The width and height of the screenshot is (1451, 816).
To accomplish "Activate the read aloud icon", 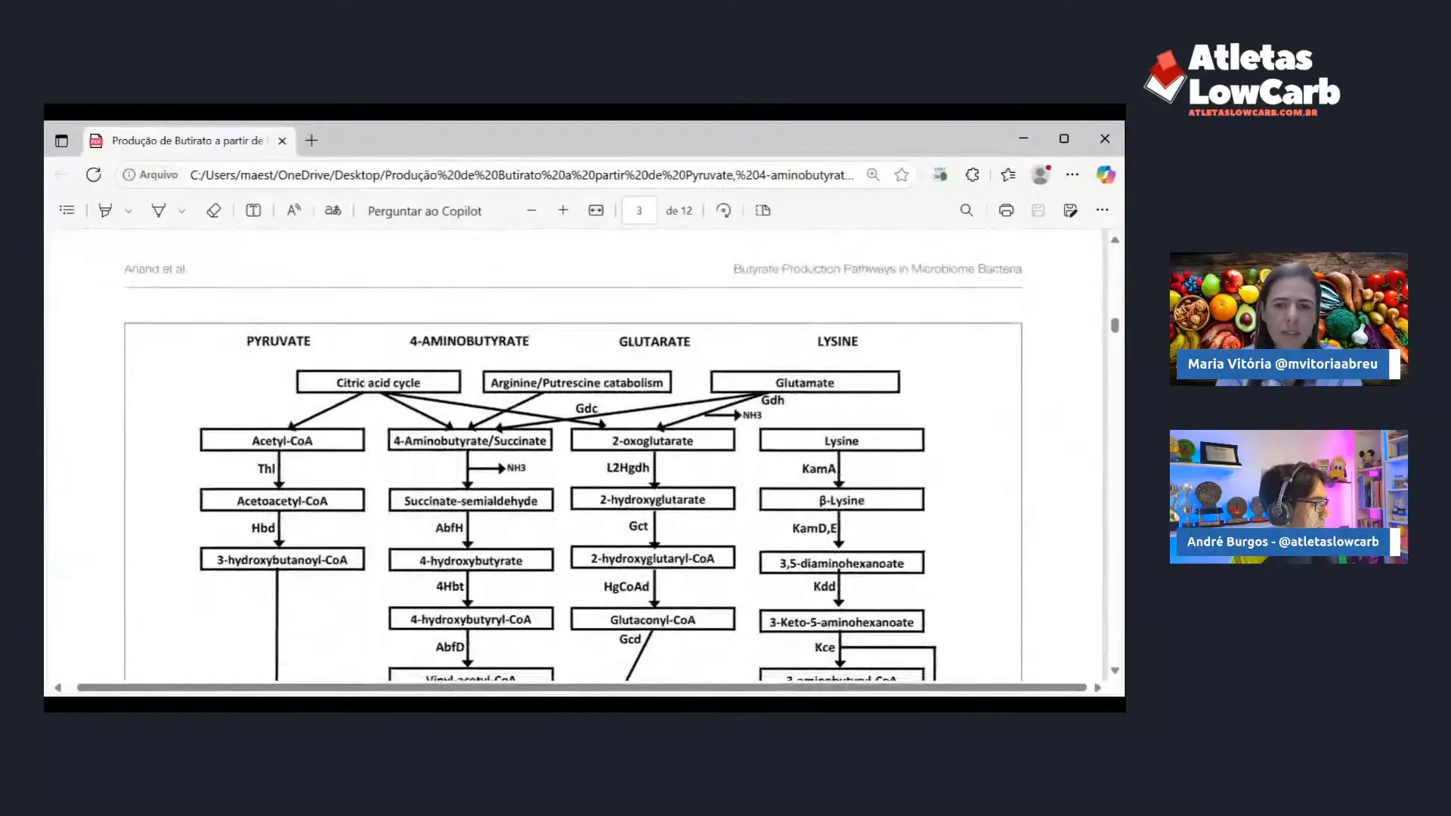I will pyautogui.click(x=294, y=211).
